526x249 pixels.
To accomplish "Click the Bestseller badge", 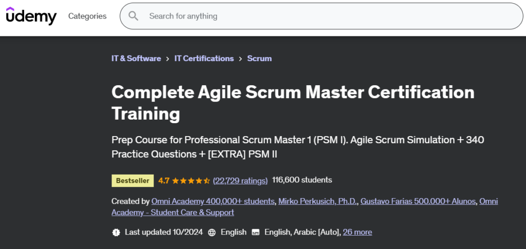I will [133, 181].
